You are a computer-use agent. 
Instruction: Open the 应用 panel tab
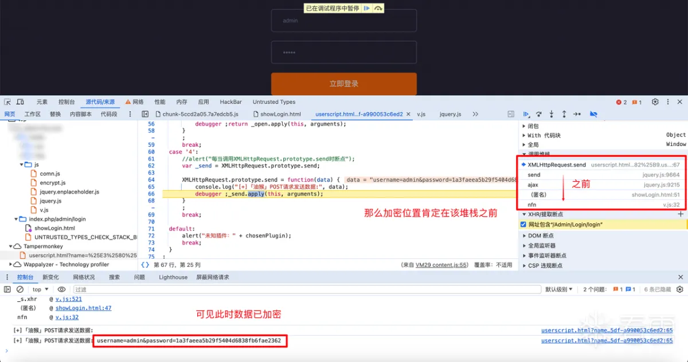coord(204,102)
